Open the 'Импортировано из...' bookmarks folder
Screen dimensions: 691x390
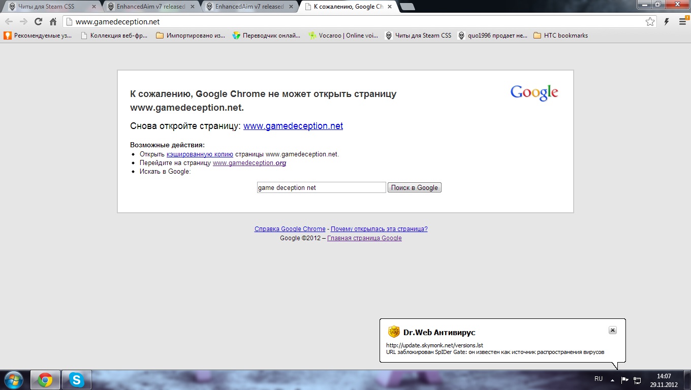point(191,36)
